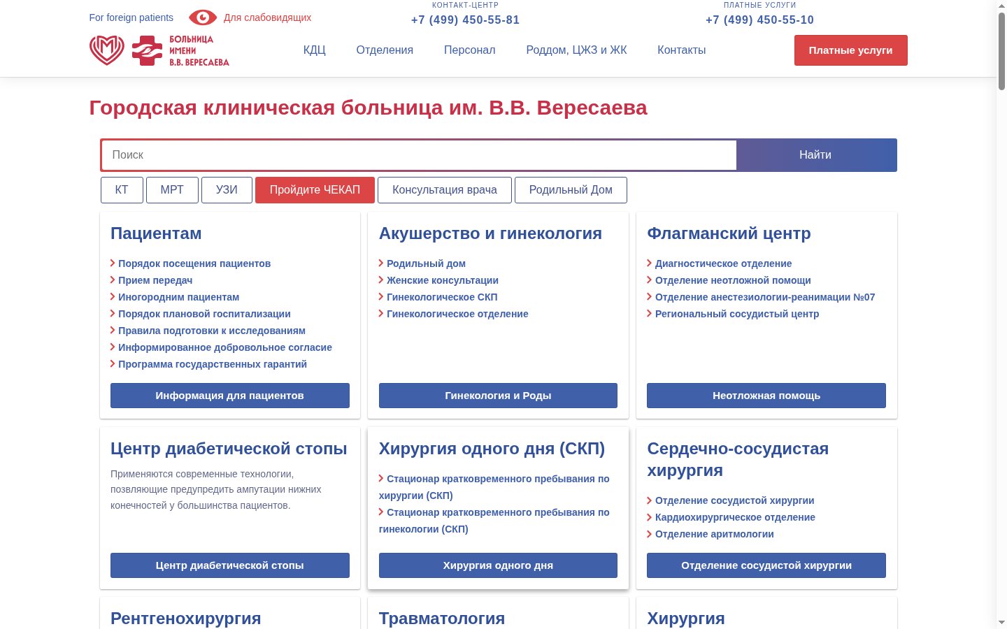1007x629 pixels.
Task: Click the vertical scrollbar thumb
Action: point(1001,50)
